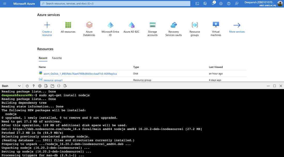This screenshot has width=284, height=157.
Task: Focus the search resources input field
Action: point(115,3)
